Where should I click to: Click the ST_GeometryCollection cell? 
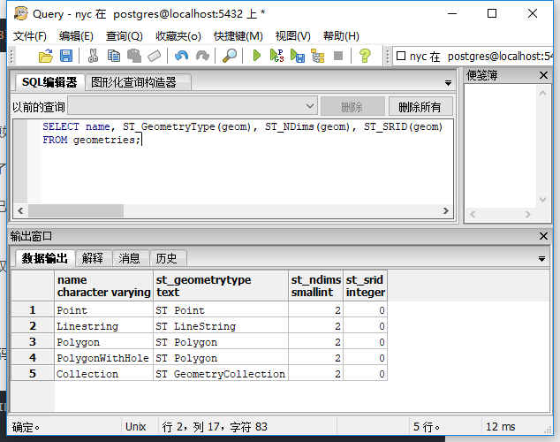tap(221, 374)
